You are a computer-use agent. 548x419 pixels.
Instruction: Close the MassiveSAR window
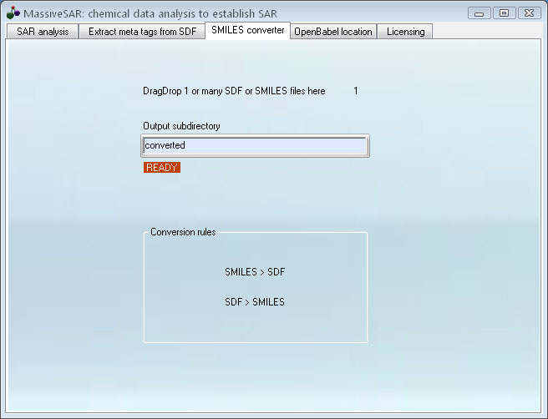click(529, 13)
